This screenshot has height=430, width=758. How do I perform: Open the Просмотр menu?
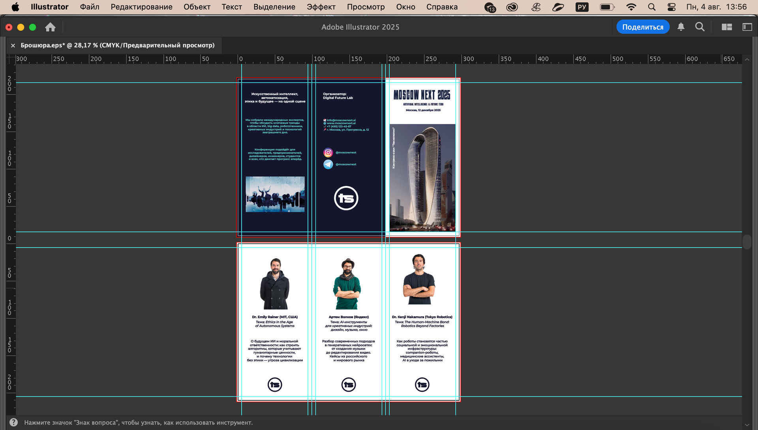pos(366,7)
